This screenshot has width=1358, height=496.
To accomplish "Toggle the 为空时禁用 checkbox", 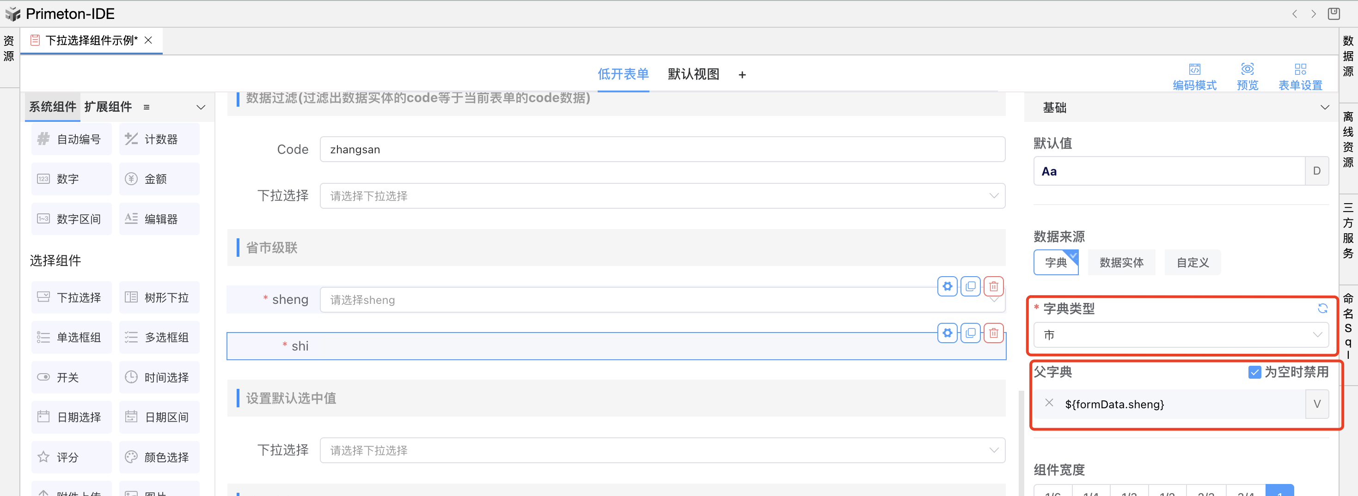I will click(1254, 372).
